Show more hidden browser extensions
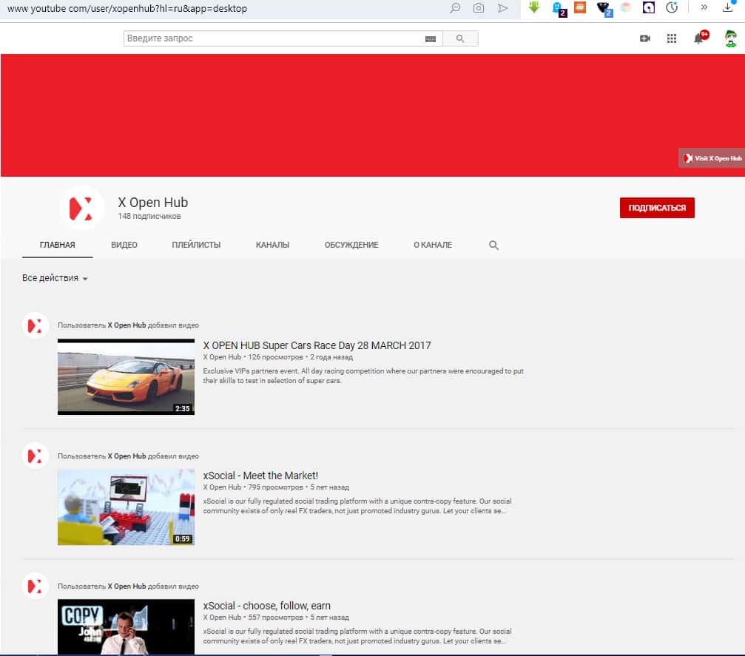 (704, 8)
